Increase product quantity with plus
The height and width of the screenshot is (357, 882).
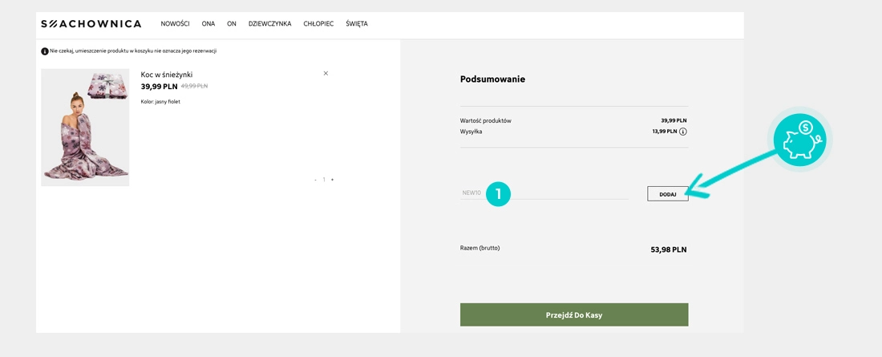click(333, 180)
